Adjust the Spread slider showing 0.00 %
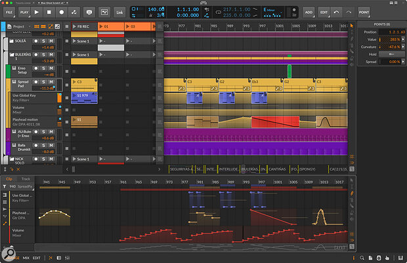407x263 pixels. [x=390, y=62]
